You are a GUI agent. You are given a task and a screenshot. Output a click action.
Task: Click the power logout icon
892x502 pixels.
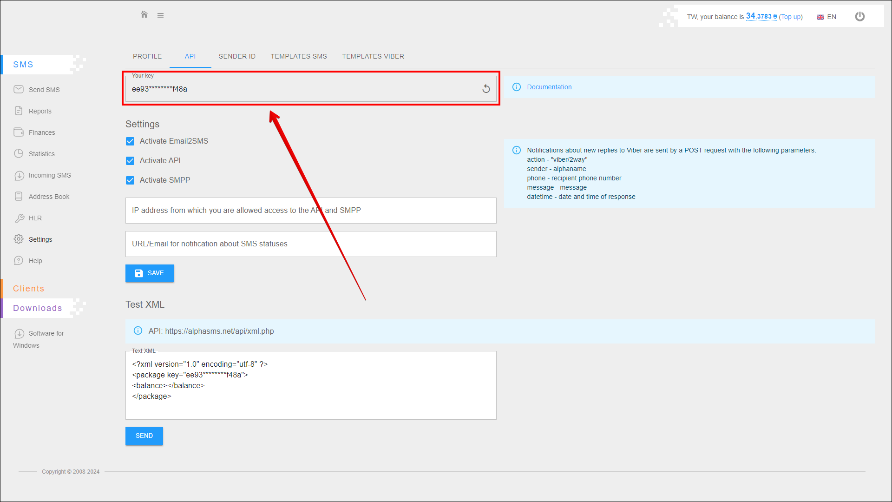[859, 17]
